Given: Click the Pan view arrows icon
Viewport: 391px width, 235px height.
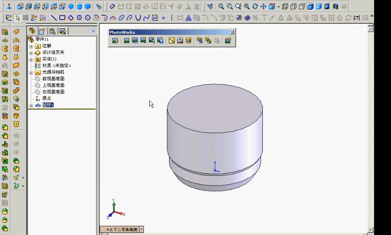Looking at the screenshot, I should point(263,6).
